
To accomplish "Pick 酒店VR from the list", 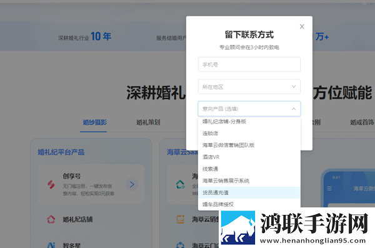I will click(x=249, y=157).
